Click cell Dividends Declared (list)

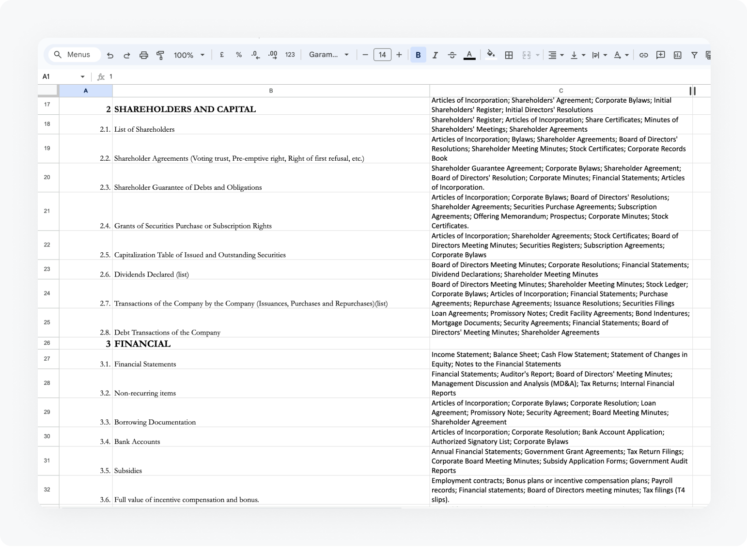pyautogui.click(x=271, y=270)
